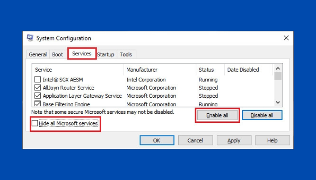
Task: Toggle Base Filtering Engine checkbox
Action: [x=38, y=104]
